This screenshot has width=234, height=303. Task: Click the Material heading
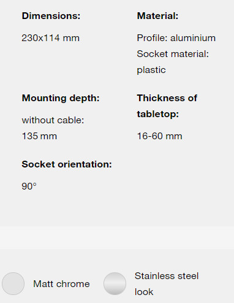157,16
